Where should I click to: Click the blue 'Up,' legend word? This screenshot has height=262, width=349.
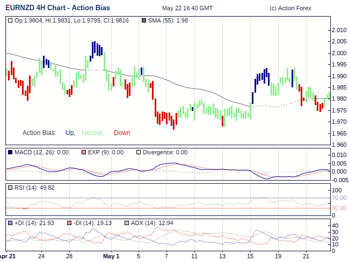pyautogui.click(x=70, y=133)
